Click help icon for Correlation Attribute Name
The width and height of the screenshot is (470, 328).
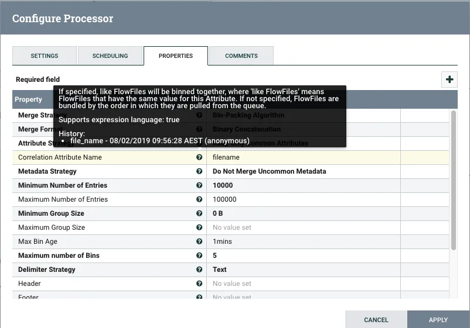tap(199, 157)
